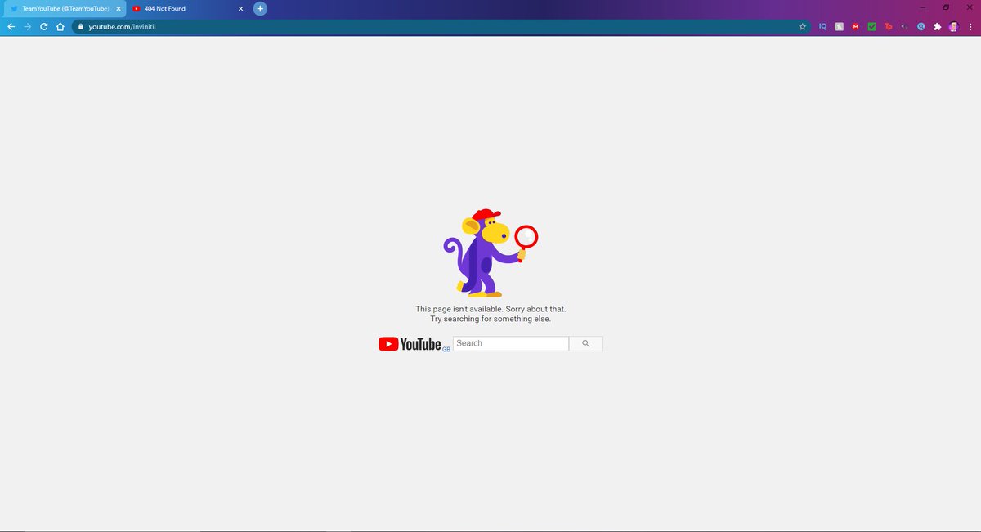Open the speaker volume extension icon
981x532 pixels.
pos(904,26)
